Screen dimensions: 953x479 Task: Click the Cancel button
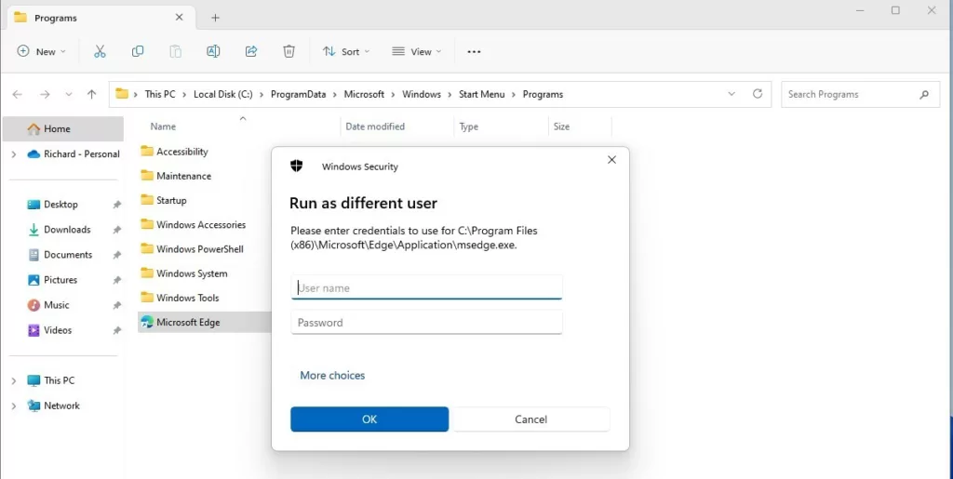point(531,419)
